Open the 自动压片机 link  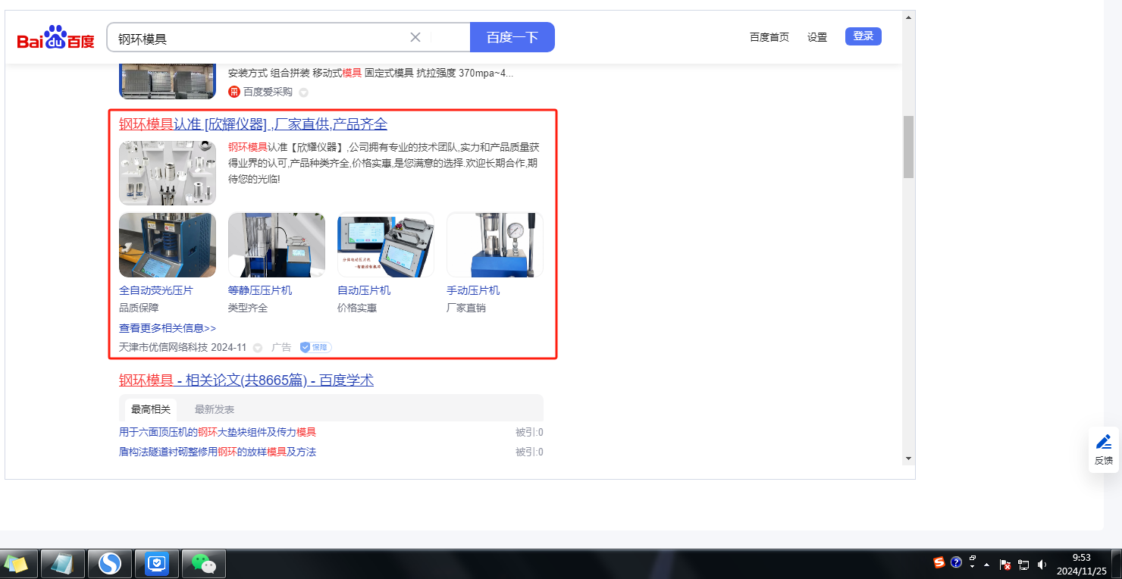coord(364,290)
